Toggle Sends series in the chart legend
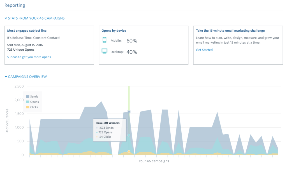Screen dimensions: 287x169 [x=32, y=96]
